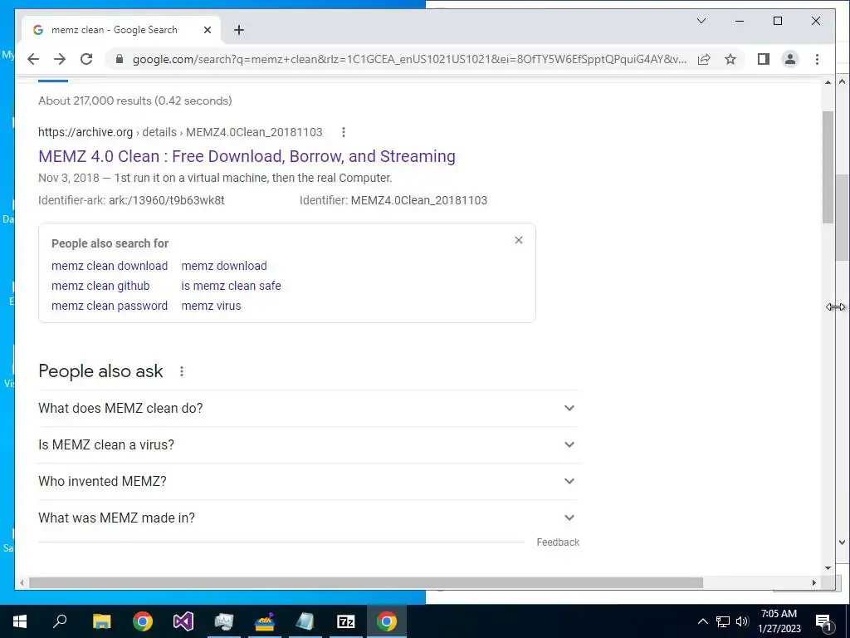This screenshot has width=850, height=638.
Task: Dismiss the People also search for box
Action: [x=519, y=240]
